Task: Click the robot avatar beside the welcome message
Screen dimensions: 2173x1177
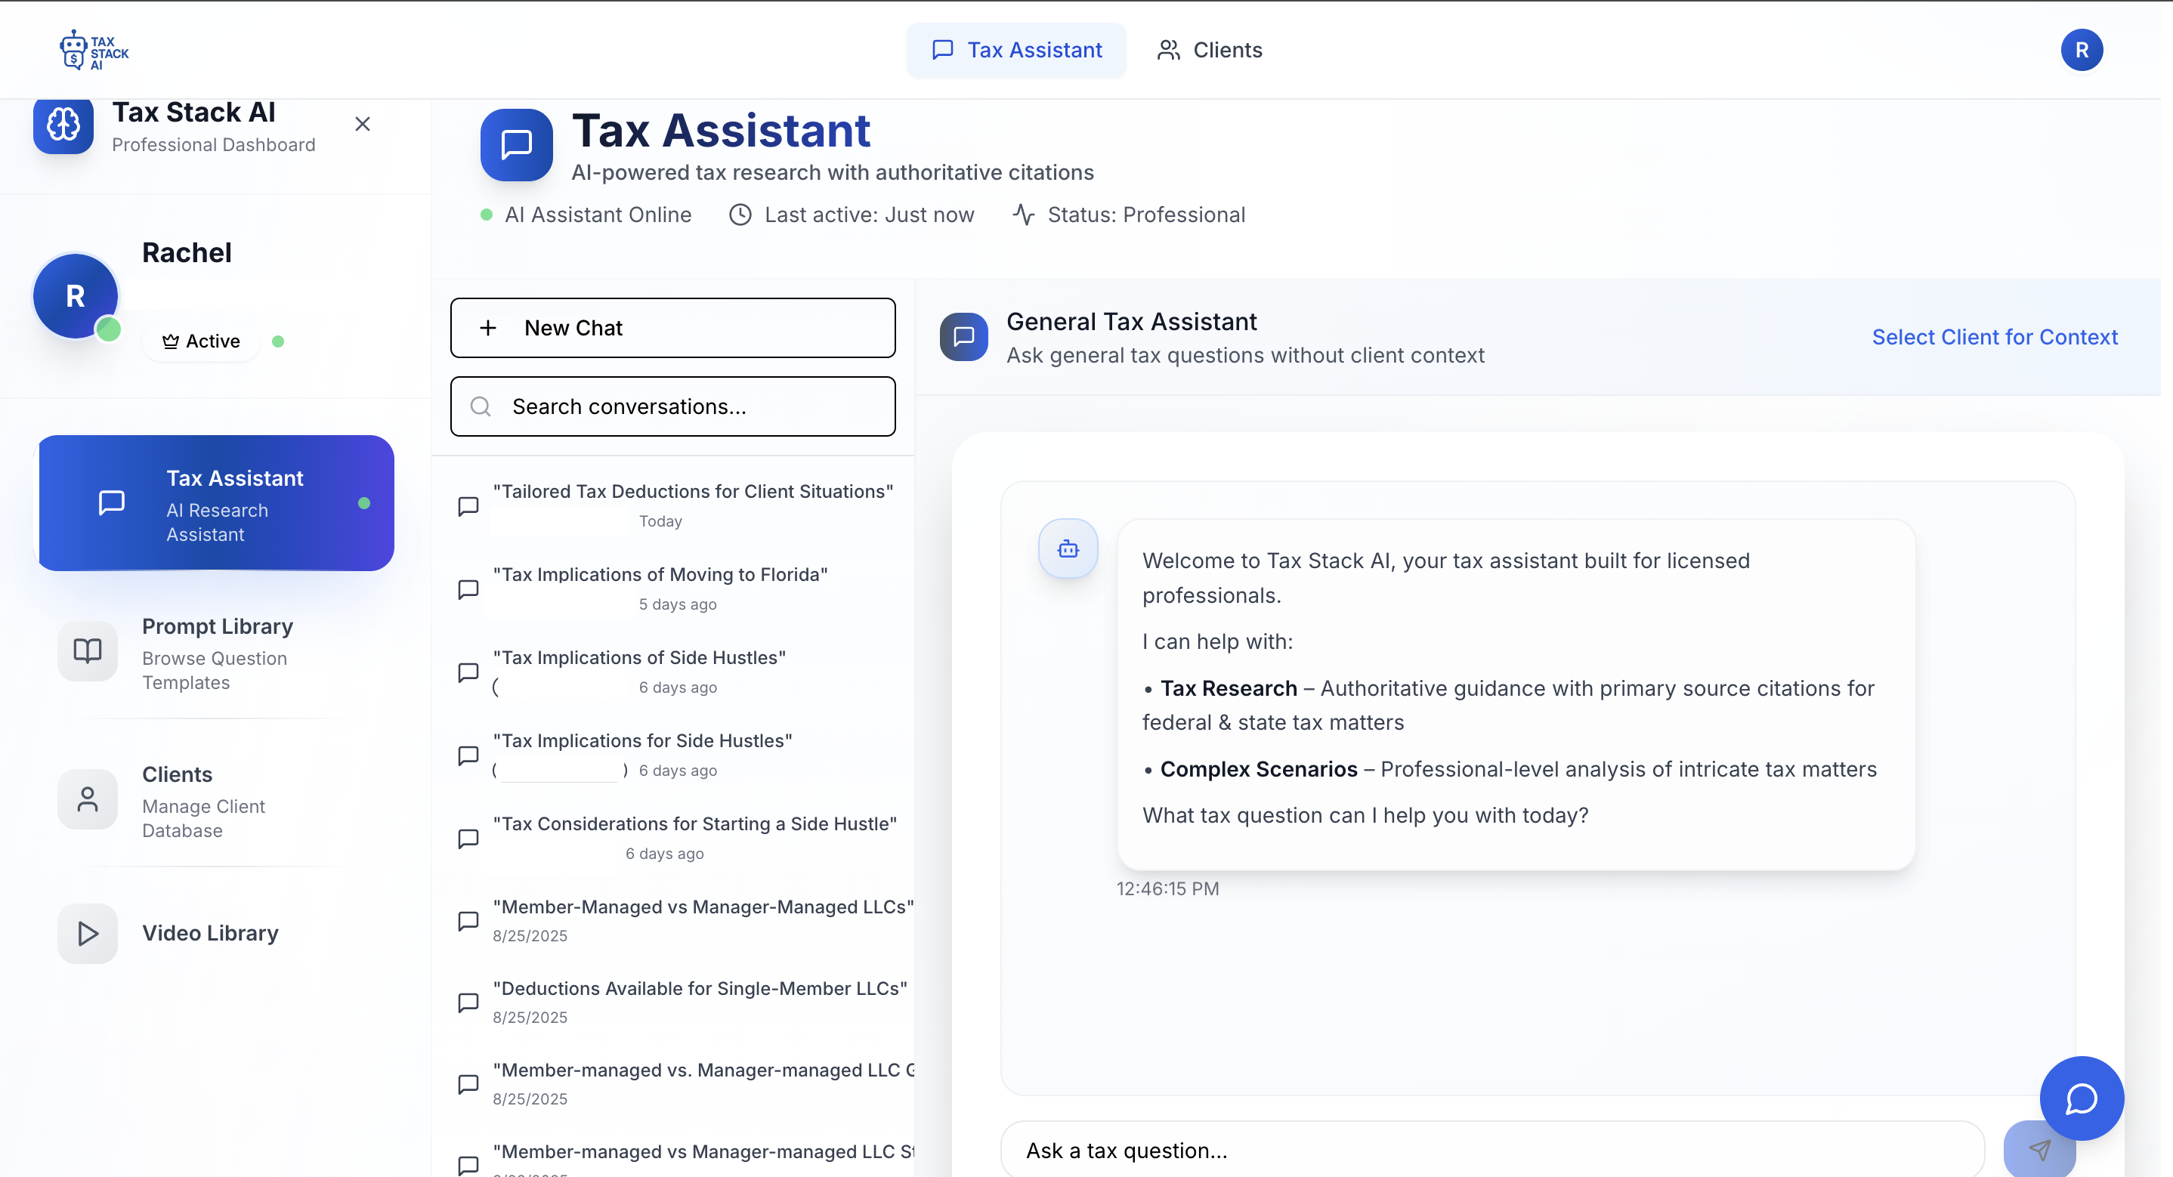Action: pos(1067,548)
